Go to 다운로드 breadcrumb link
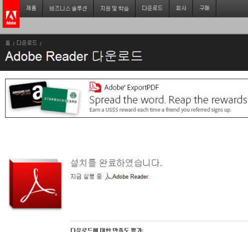 [27, 43]
